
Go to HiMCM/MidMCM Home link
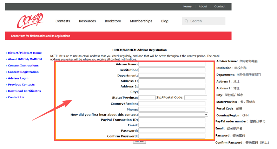click(x=25, y=53)
